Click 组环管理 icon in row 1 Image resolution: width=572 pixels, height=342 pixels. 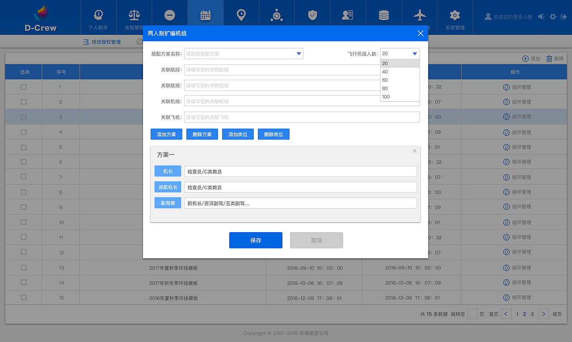coord(506,87)
